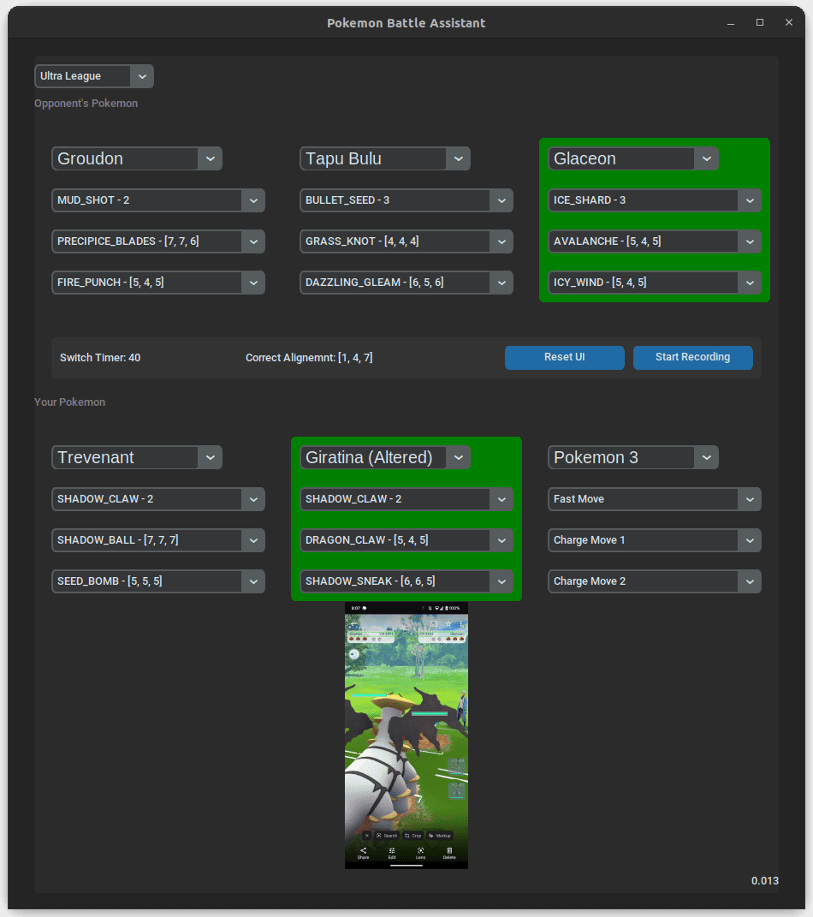This screenshot has width=813, height=917.
Task: Open the MUD_SHOT - 2 fast move dropdown
Action: (x=157, y=200)
